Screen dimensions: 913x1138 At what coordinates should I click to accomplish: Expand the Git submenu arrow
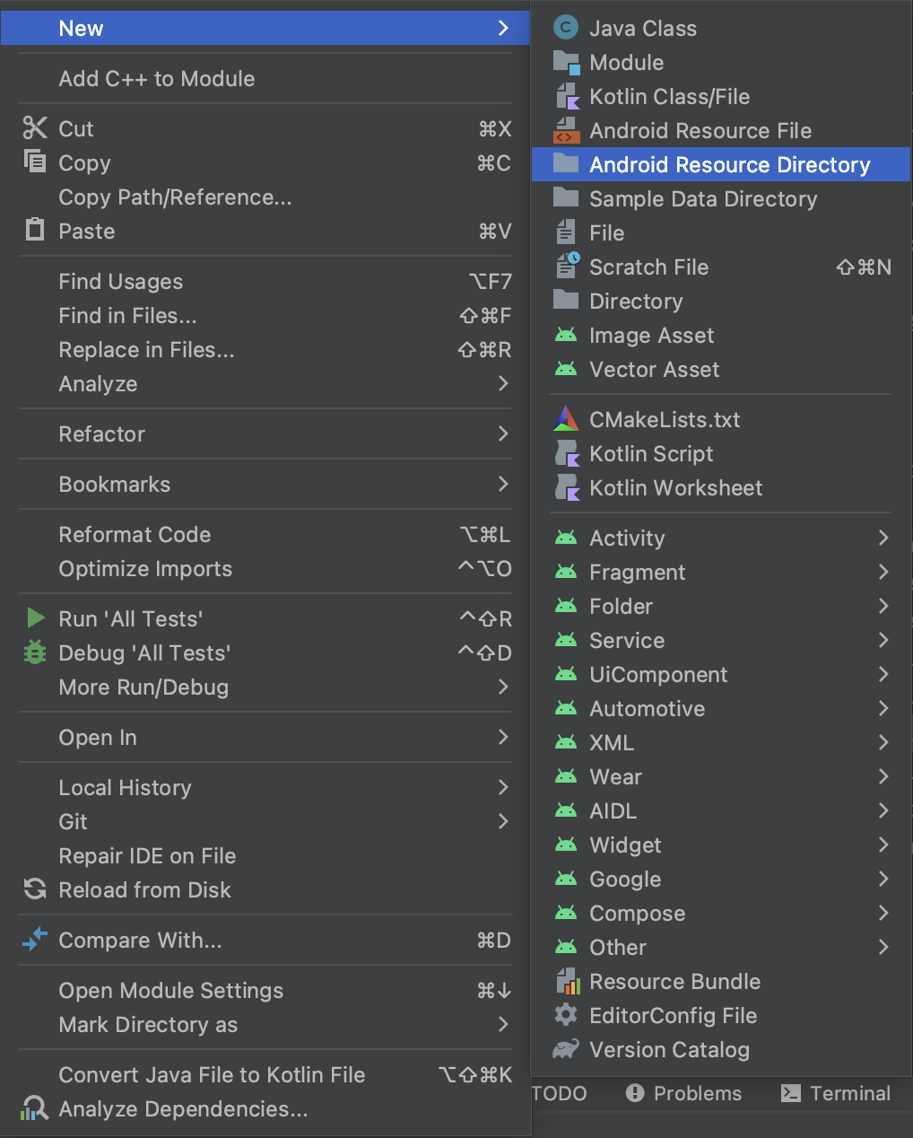(503, 821)
